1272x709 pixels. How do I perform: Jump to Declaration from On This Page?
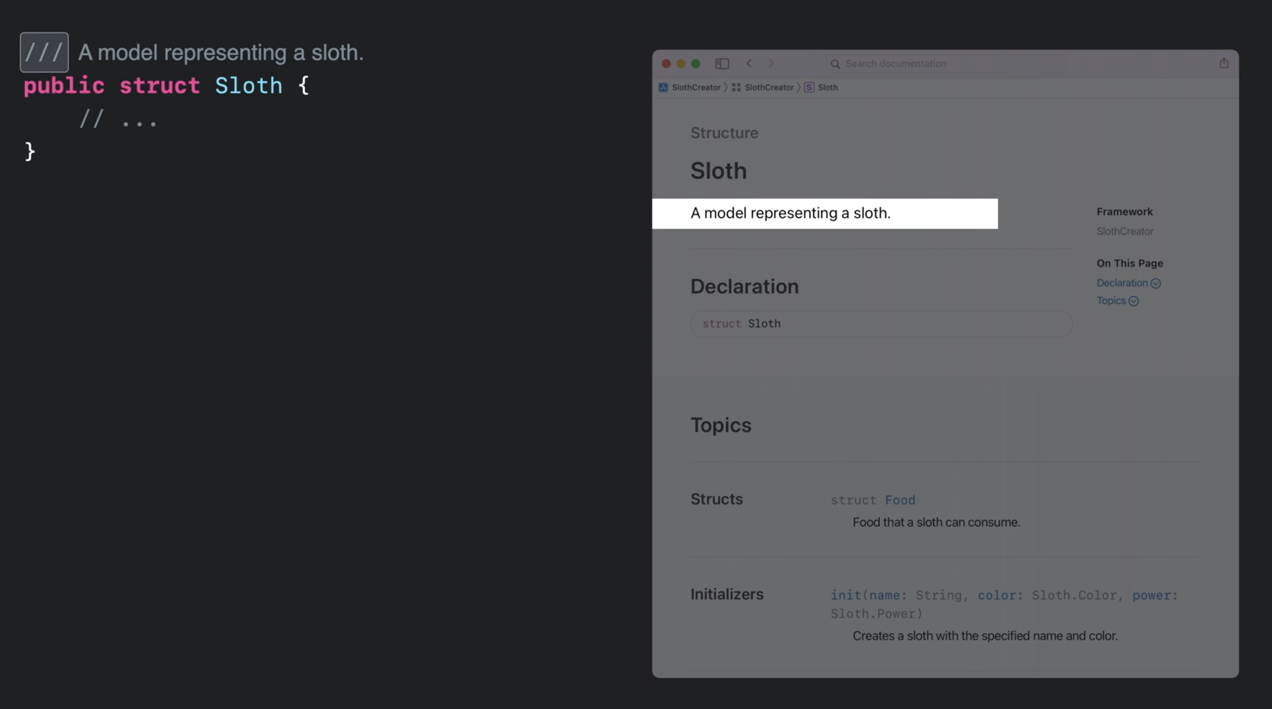coord(1122,283)
